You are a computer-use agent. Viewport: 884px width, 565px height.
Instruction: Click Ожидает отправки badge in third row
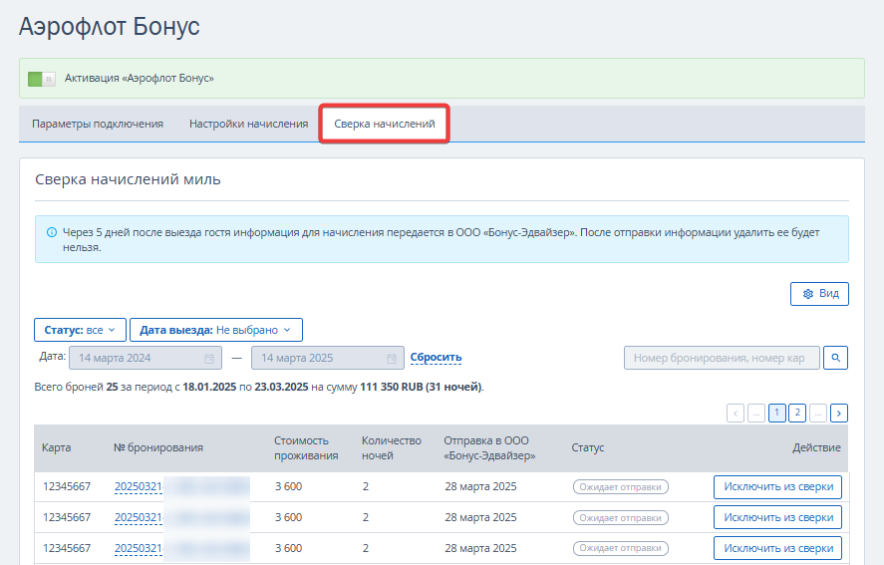click(x=621, y=548)
